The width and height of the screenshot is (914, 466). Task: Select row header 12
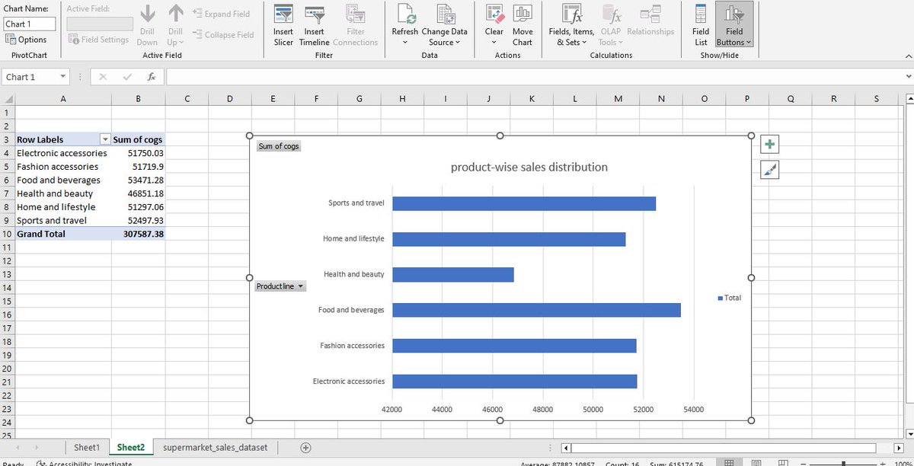click(x=7, y=261)
